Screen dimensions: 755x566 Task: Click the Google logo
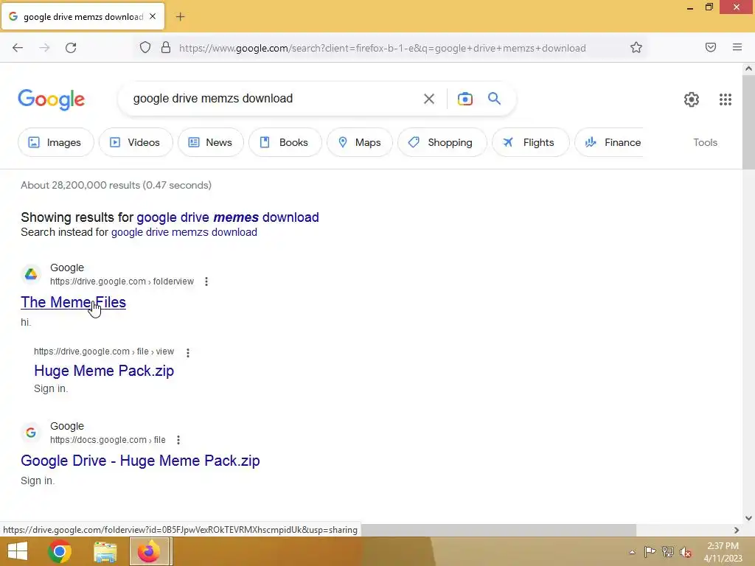click(x=52, y=99)
